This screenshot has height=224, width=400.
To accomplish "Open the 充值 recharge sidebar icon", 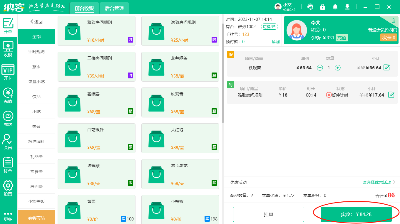I will tap(8, 95).
